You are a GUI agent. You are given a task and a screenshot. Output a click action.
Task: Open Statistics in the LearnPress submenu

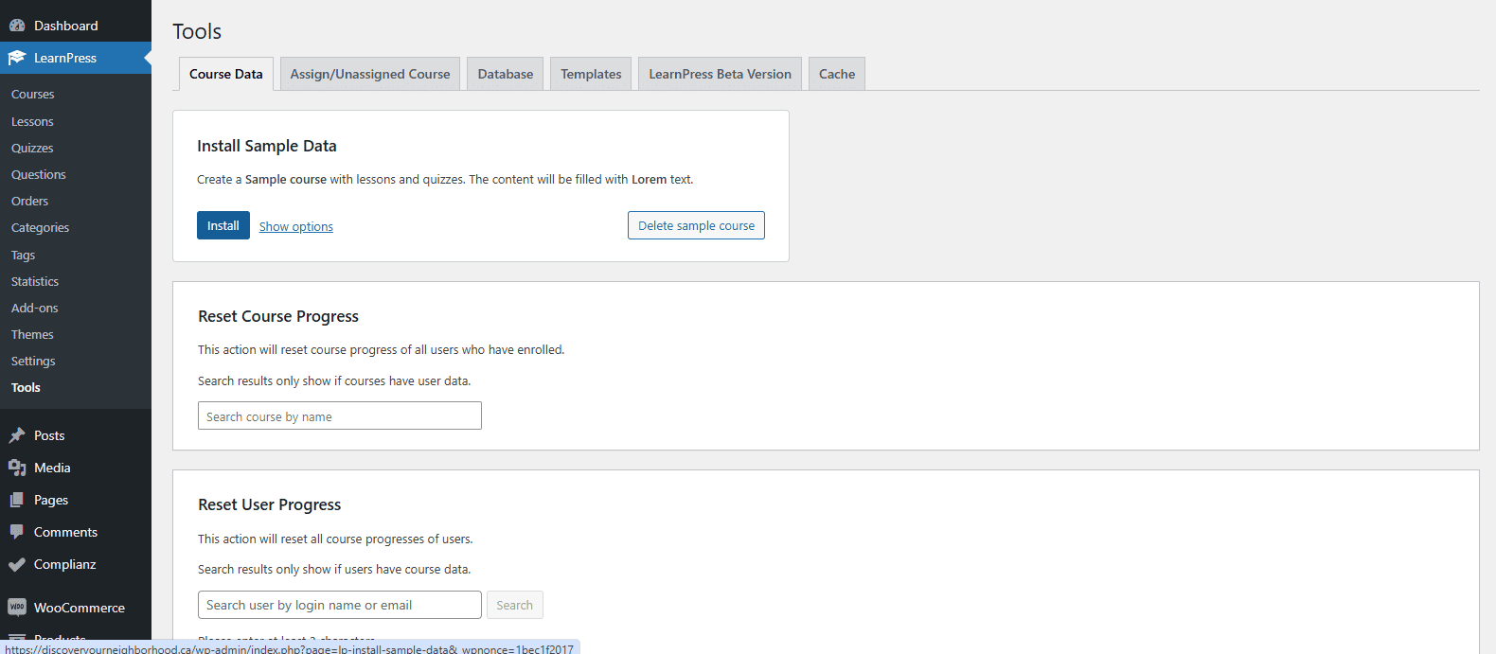pos(35,282)
